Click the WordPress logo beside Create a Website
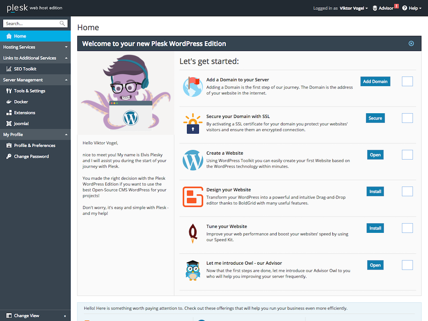This screenshot has width=428, height=321. [193, 160]
